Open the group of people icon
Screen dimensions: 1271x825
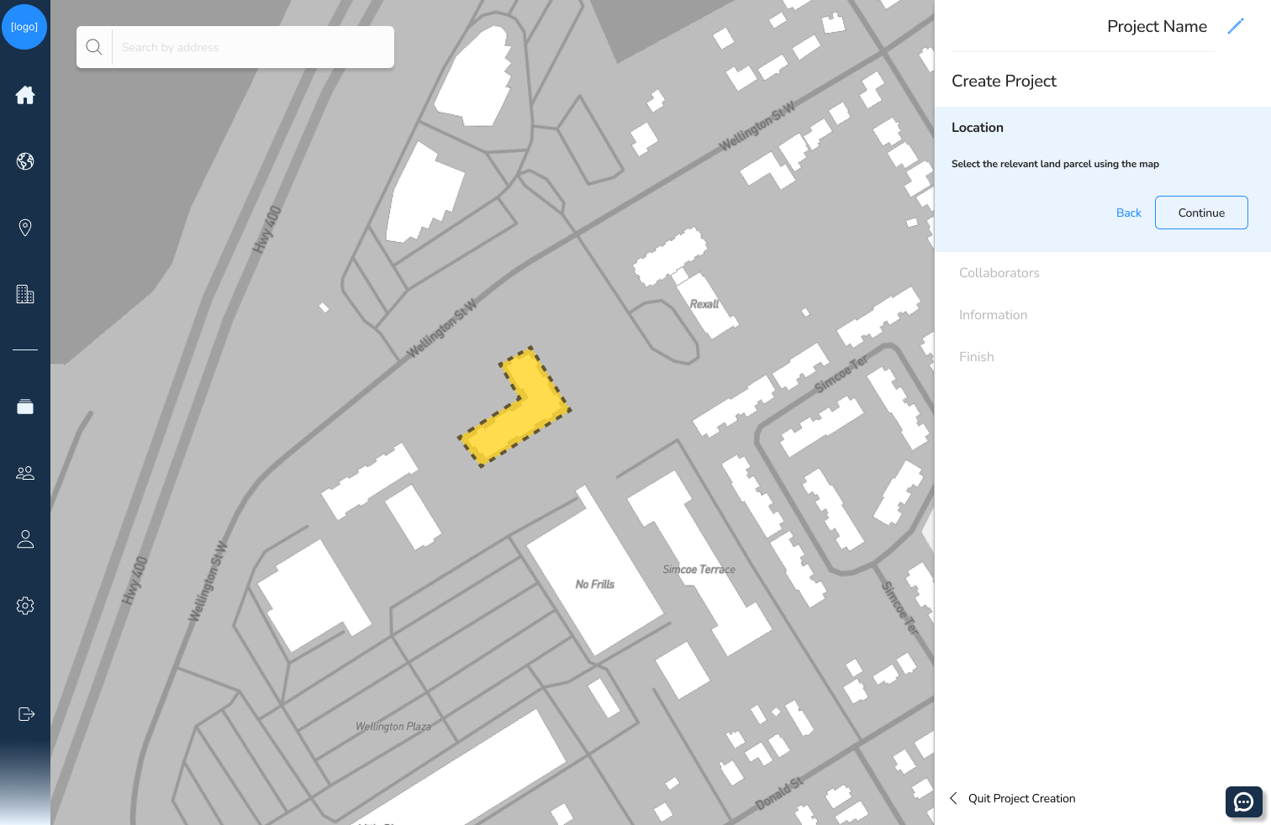25,473
